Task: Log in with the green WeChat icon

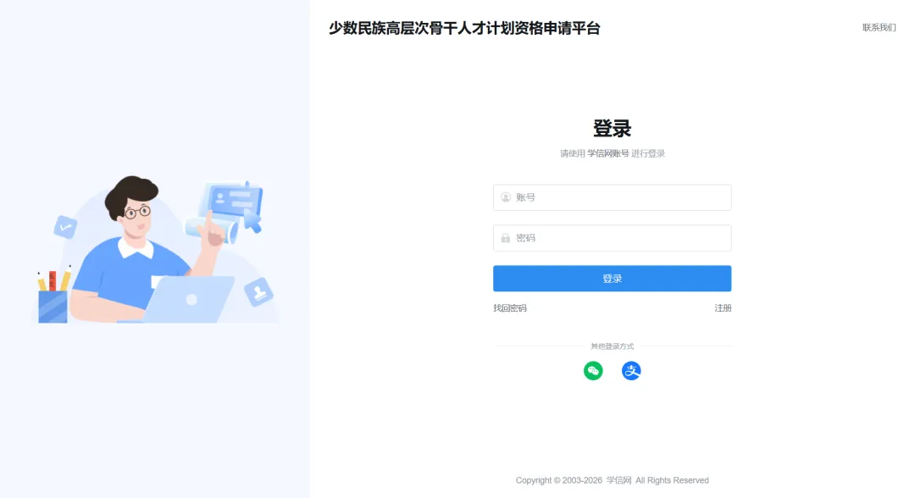Action: pyautogui.click(x=593, y=370)
